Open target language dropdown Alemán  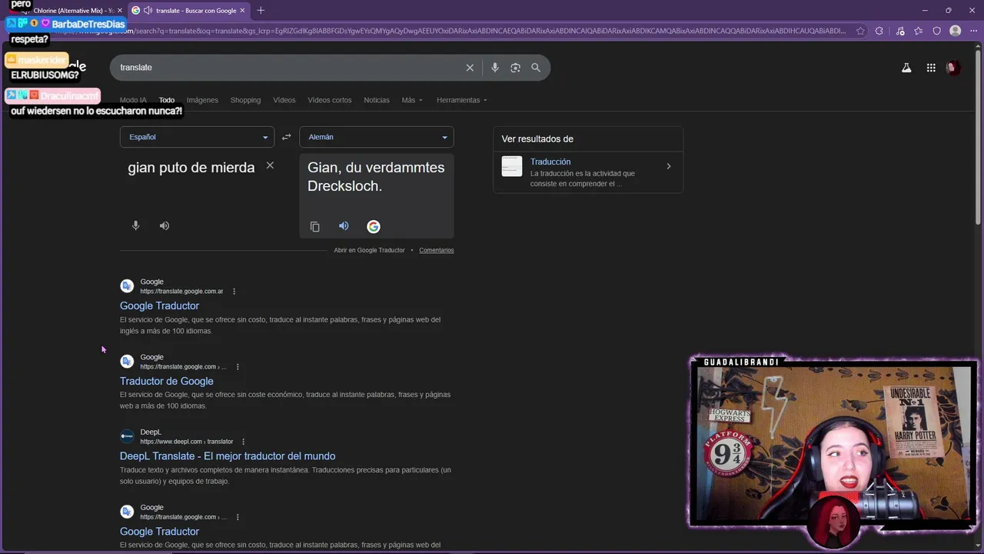click(377, 137)
